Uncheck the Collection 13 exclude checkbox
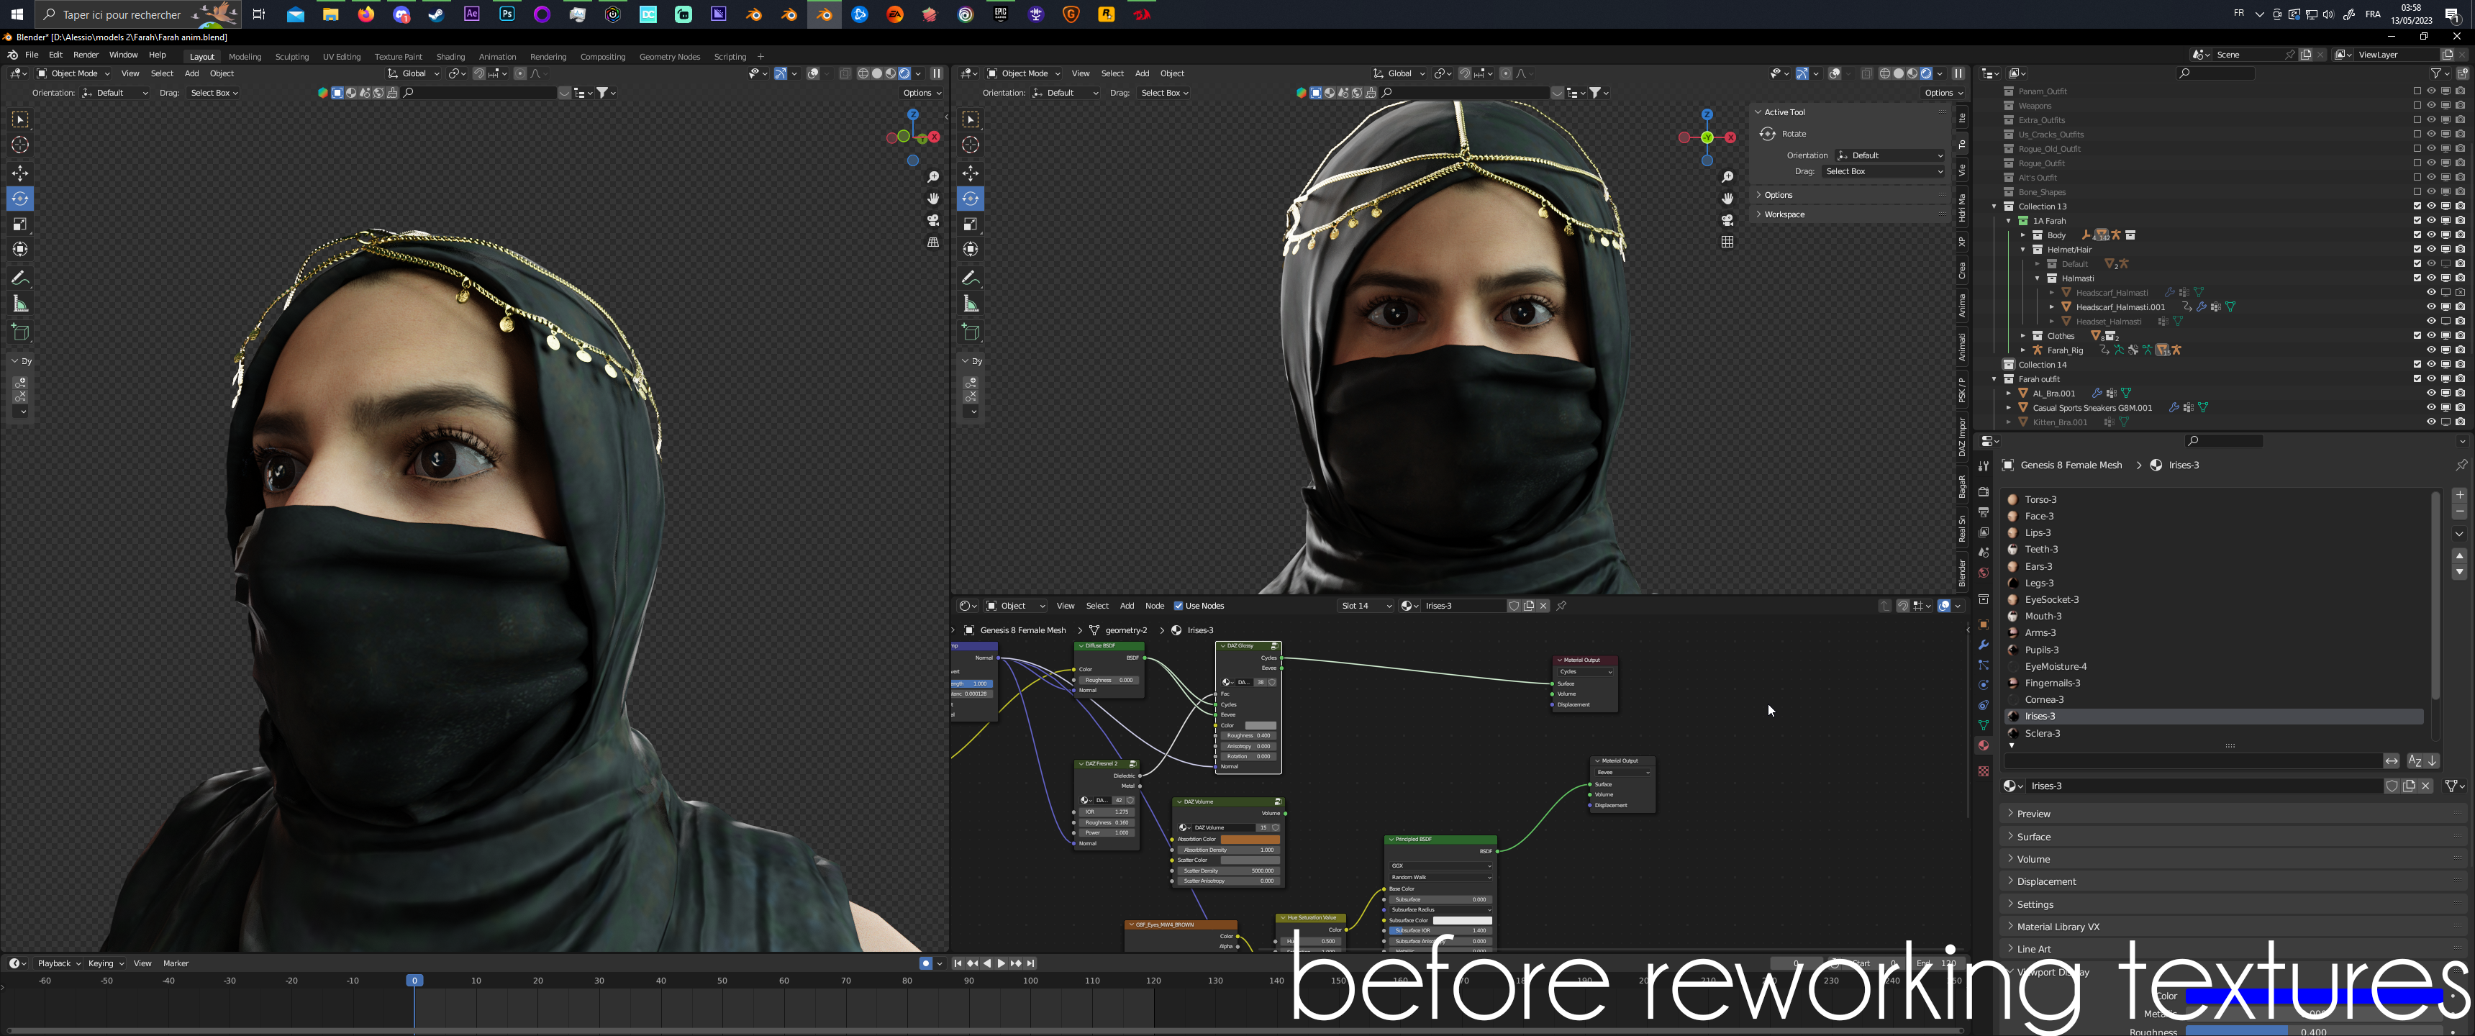 click(2417, 206)
